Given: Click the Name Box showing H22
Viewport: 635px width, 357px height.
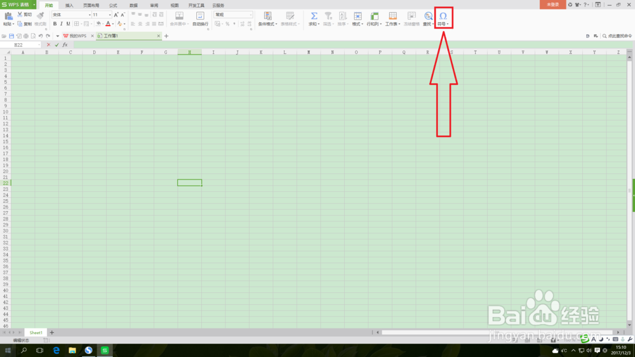Looking at the screenshot, I should [x=20, y=45].
